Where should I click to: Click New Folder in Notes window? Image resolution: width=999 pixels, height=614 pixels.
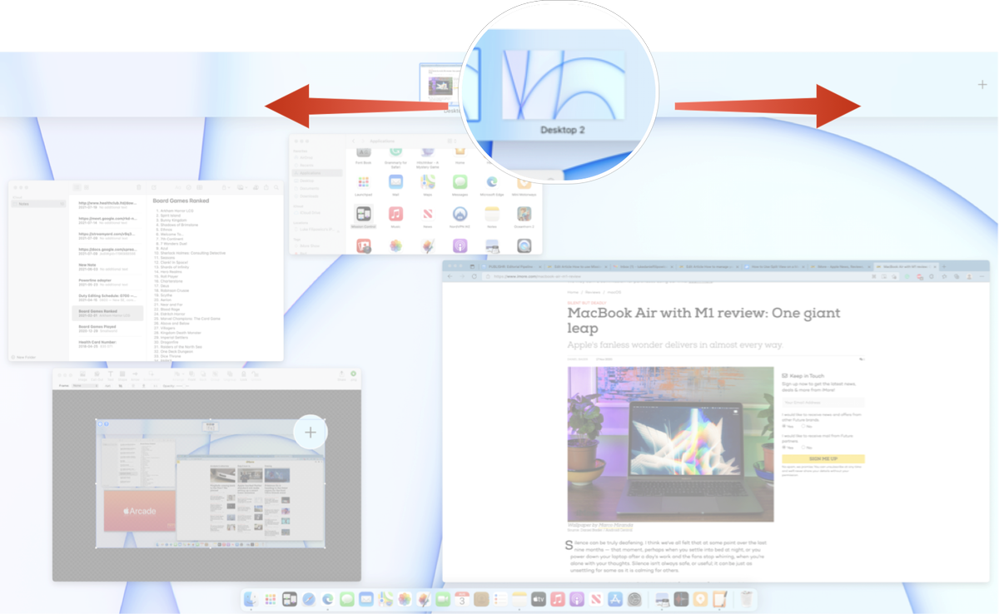tap(25, 356)
